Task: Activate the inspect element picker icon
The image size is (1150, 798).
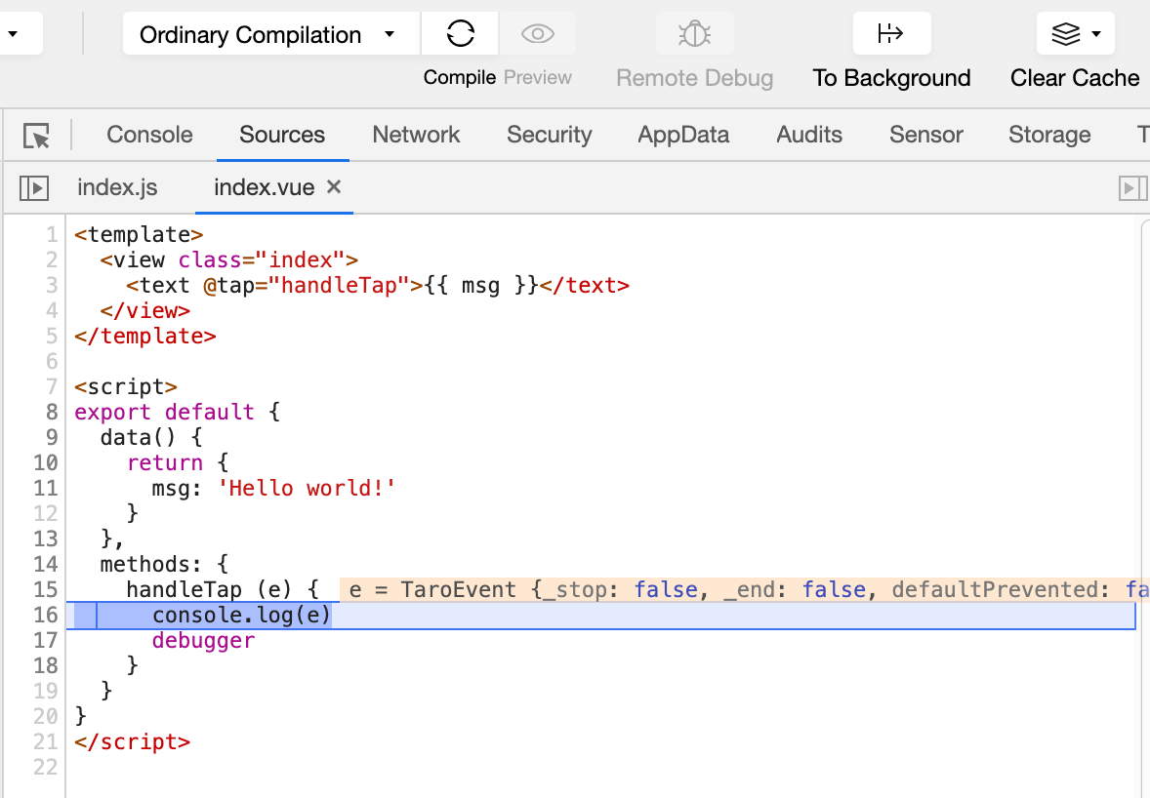Action: point(36,136)
